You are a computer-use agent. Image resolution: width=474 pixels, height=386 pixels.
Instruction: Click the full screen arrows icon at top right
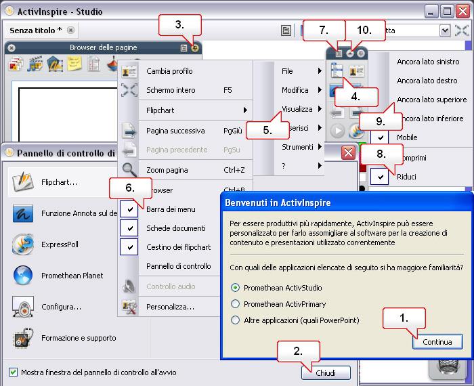tap(462, 30)
